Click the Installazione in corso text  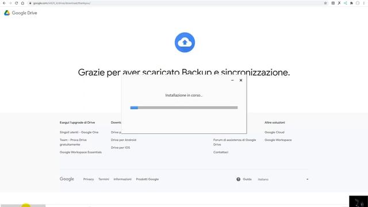click(184, 95)
